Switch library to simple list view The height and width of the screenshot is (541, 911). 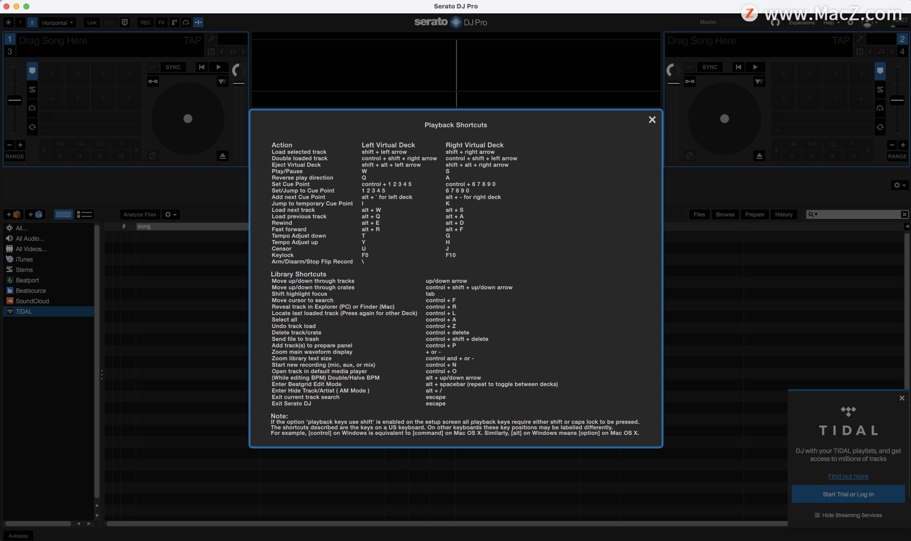tap(63, 215)
